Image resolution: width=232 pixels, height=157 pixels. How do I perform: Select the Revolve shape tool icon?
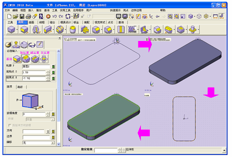[x=36, y=30]
